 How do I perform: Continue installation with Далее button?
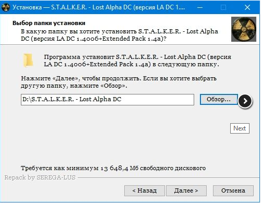(x=186, y=190)
